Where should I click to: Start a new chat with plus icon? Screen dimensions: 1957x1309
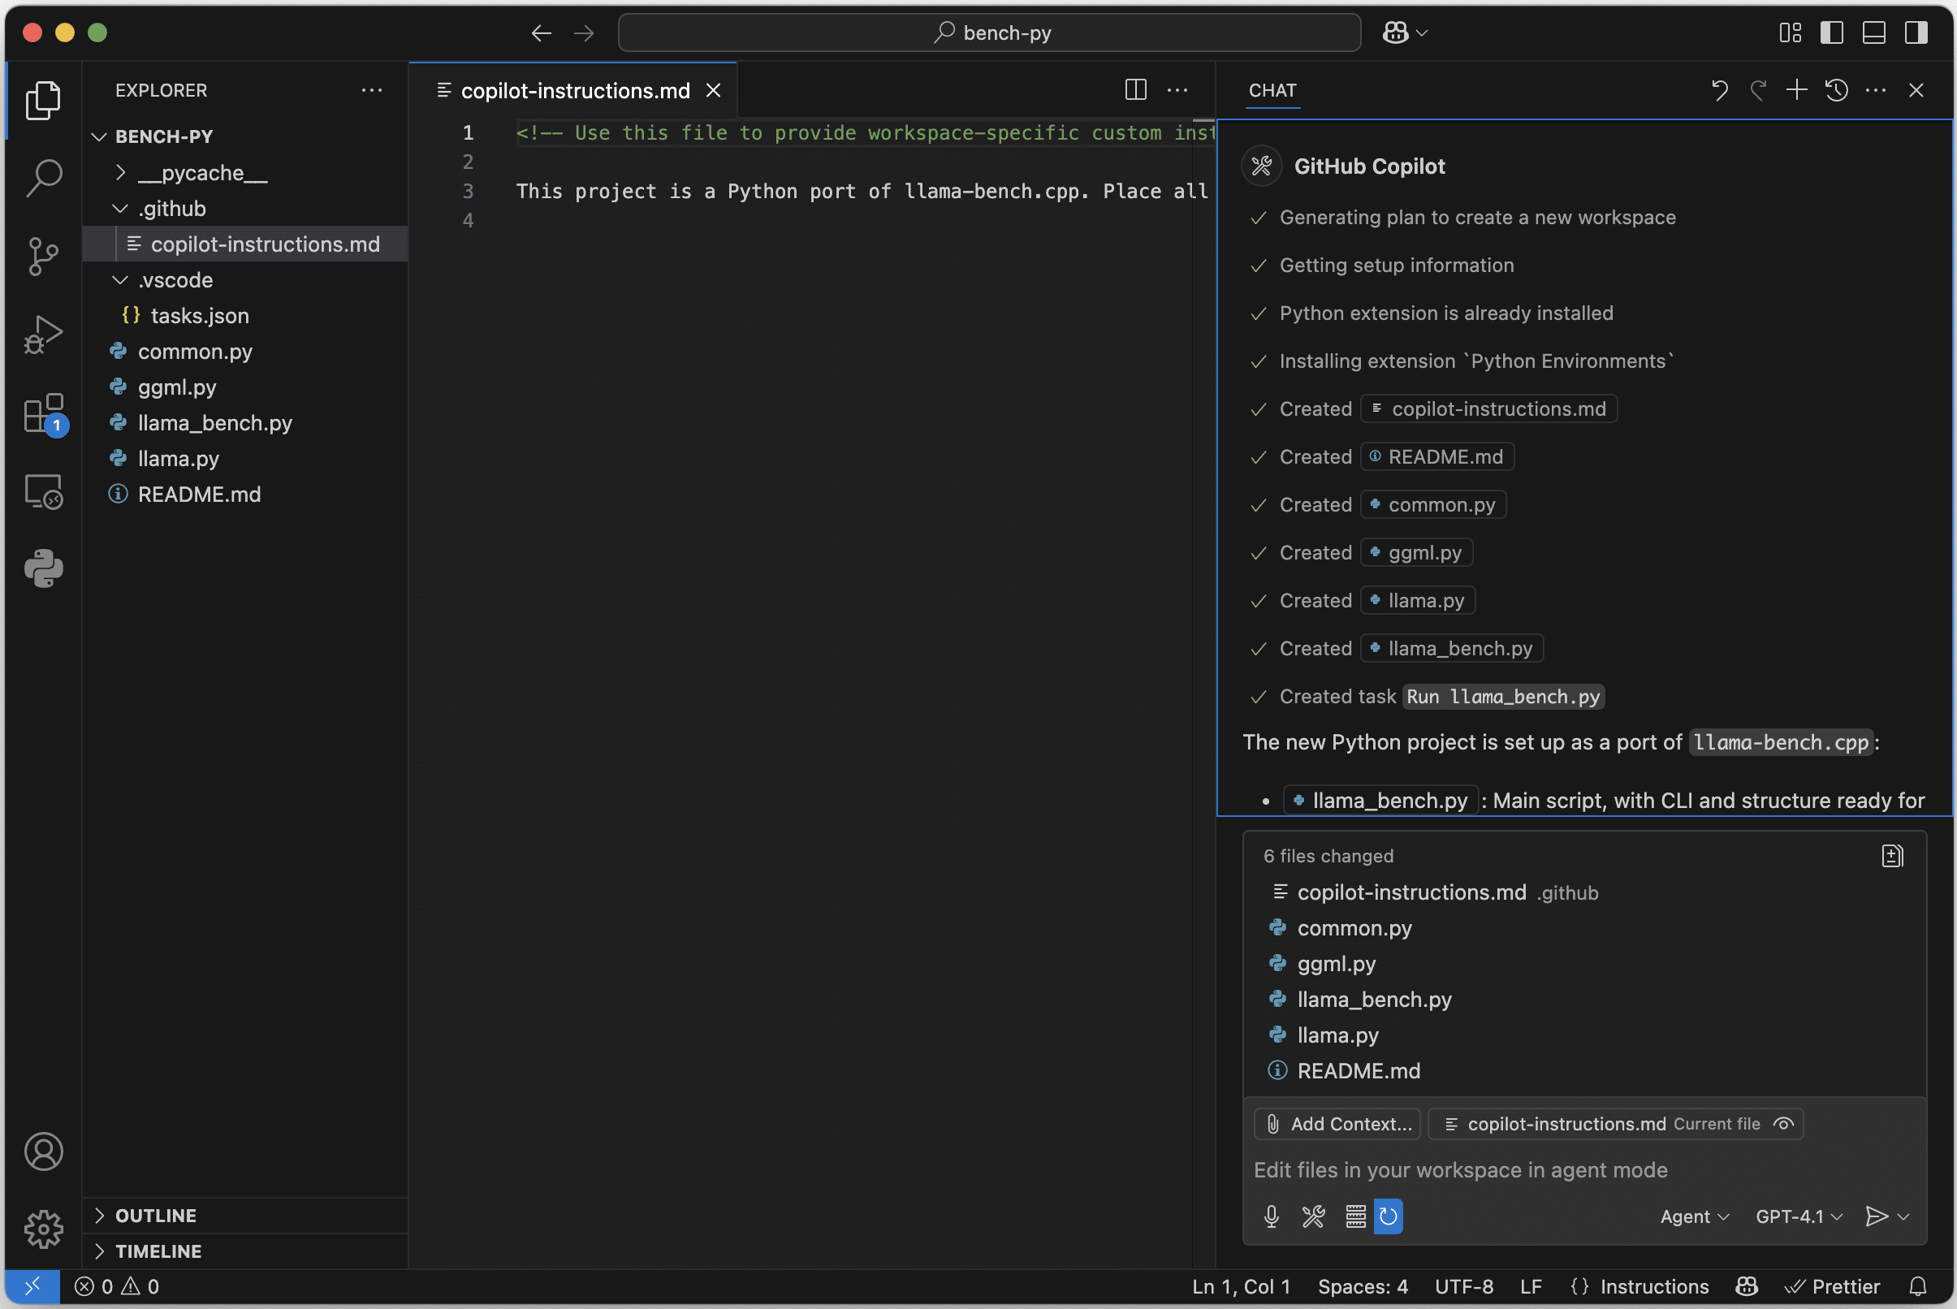pyautogui.click(x=1797, y=89)
